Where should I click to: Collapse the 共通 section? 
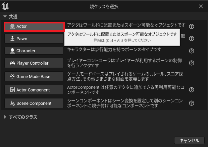(x=5, y=16)
